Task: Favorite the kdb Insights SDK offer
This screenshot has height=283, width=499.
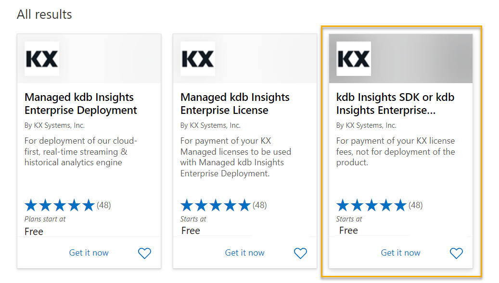Action: [x=456, y=253]
